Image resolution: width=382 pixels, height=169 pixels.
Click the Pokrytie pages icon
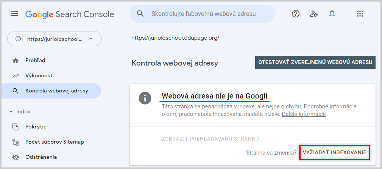[x=16, y=127]
